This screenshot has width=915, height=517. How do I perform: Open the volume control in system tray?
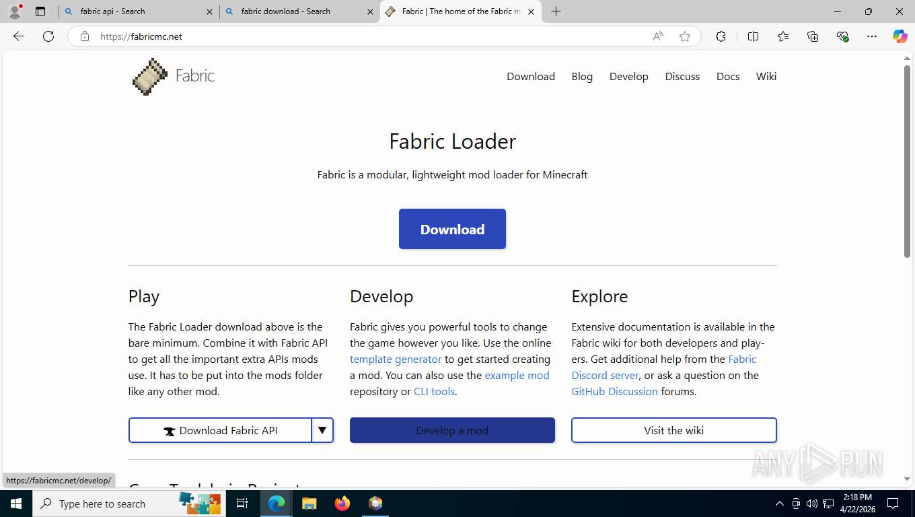click(811, 504)
